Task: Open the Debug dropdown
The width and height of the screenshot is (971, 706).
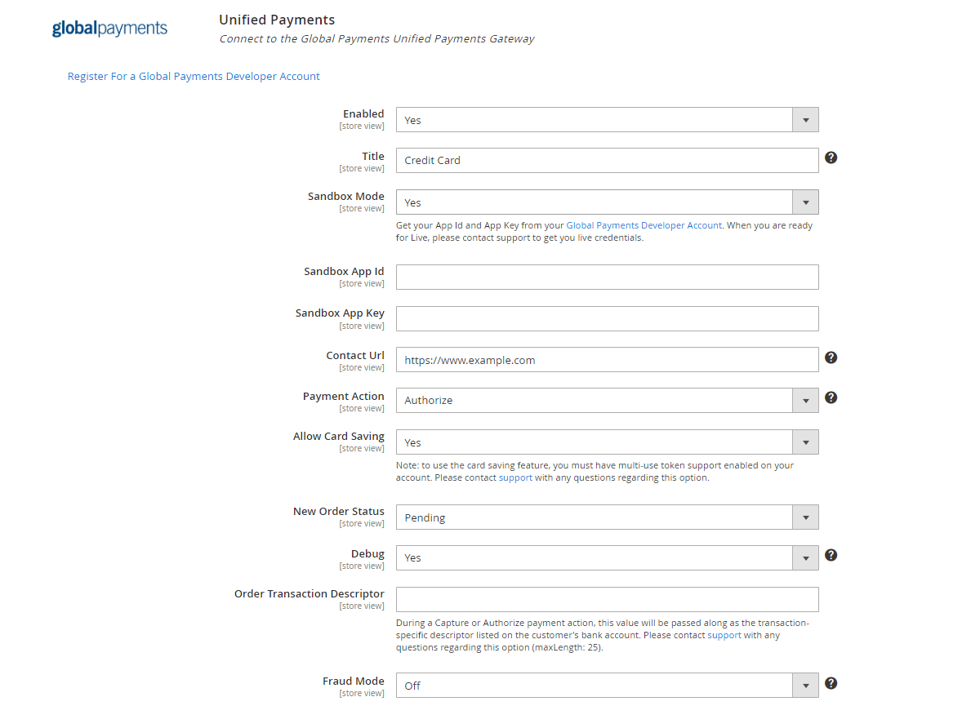Action: 805,557
